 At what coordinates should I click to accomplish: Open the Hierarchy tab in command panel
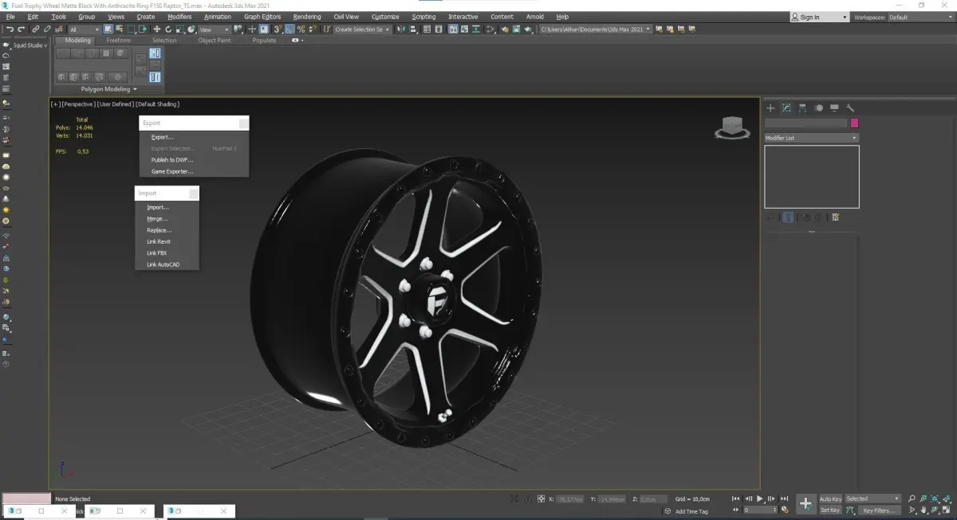point(802,108)
